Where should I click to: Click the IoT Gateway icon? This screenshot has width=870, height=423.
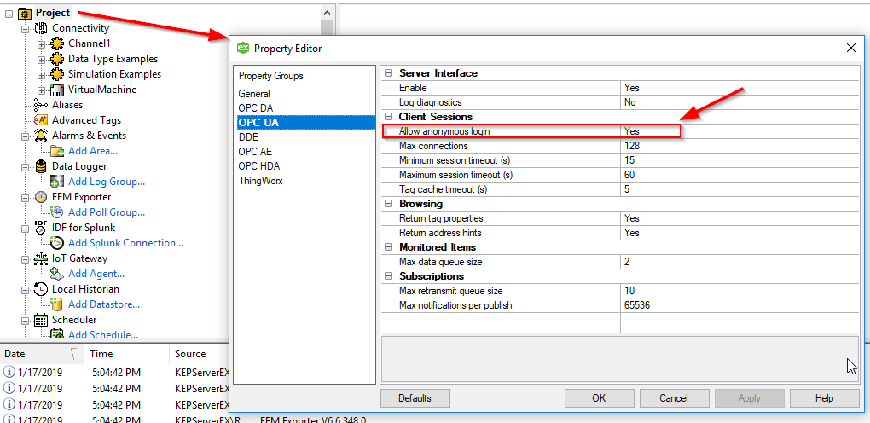41,258
